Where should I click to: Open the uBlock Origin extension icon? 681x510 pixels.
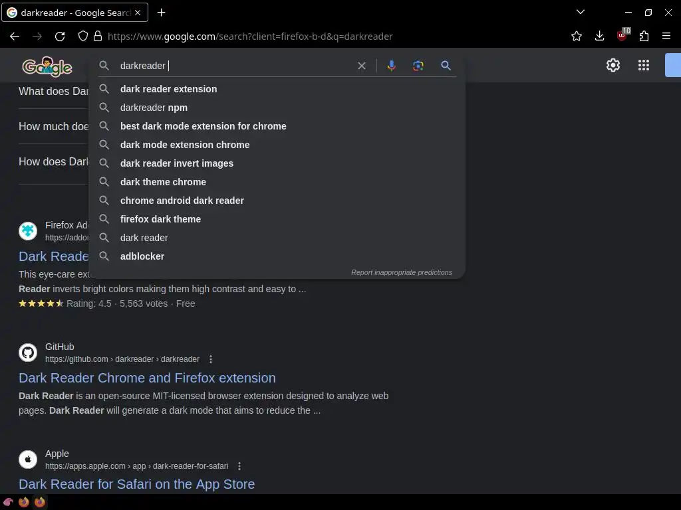(x=622, y=35)
